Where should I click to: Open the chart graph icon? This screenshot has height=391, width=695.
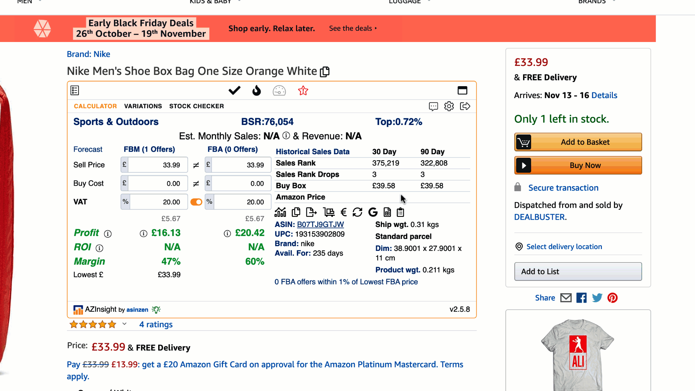(x=280, y=212)
